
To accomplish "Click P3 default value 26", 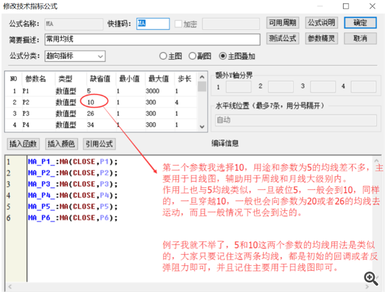I will coord(90,113).
